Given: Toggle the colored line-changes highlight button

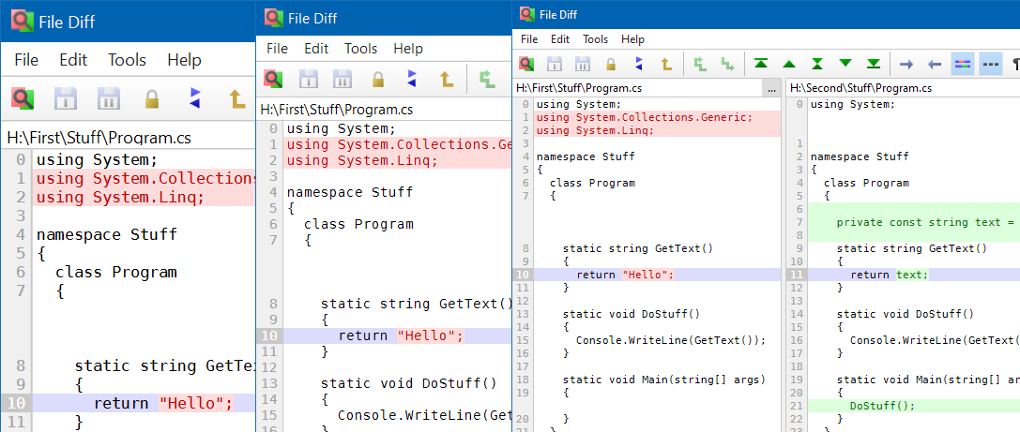Looking at the screenshot, I should (x=962, y=64).
